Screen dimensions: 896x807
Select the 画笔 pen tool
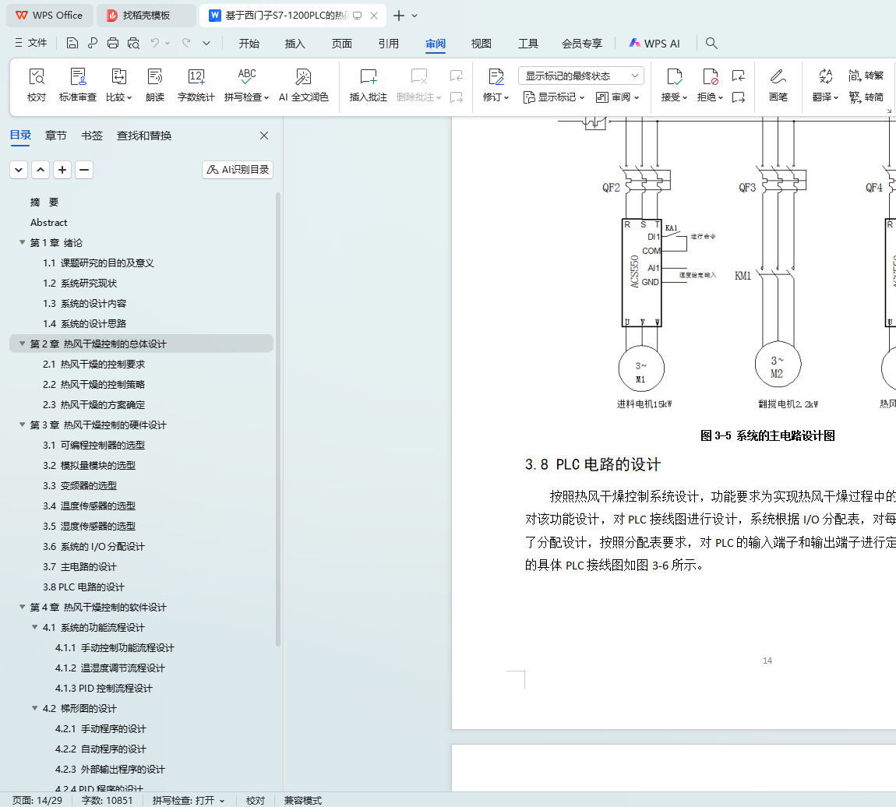[x=778, y=85]
